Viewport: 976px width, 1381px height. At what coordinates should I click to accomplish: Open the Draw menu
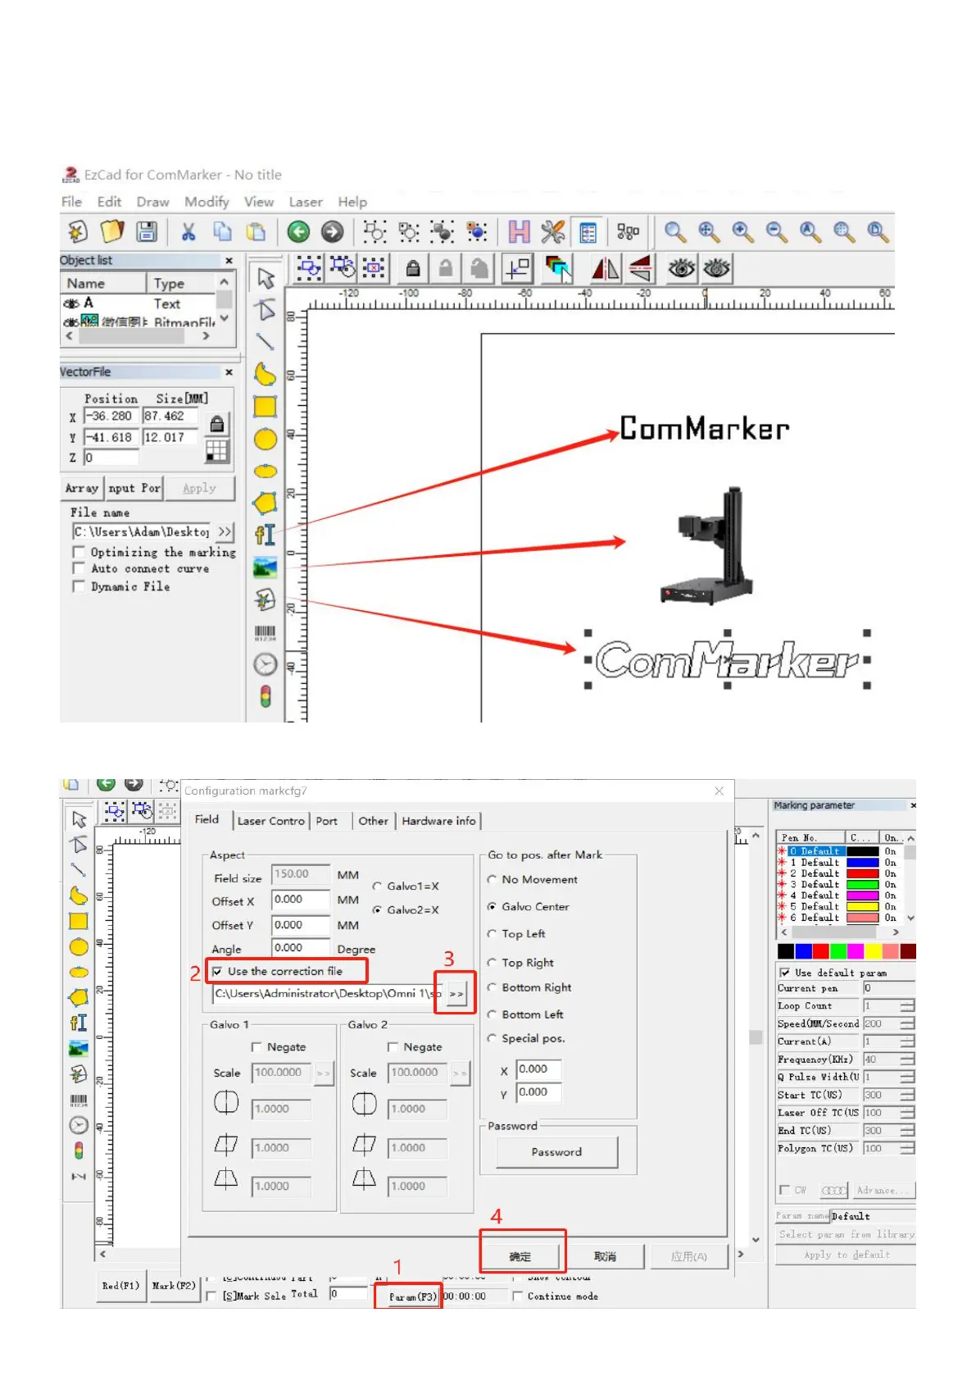pos(152,202)
